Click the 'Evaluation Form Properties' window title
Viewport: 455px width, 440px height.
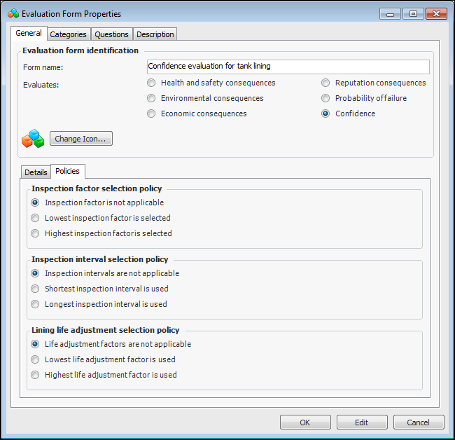click(71, 14)
